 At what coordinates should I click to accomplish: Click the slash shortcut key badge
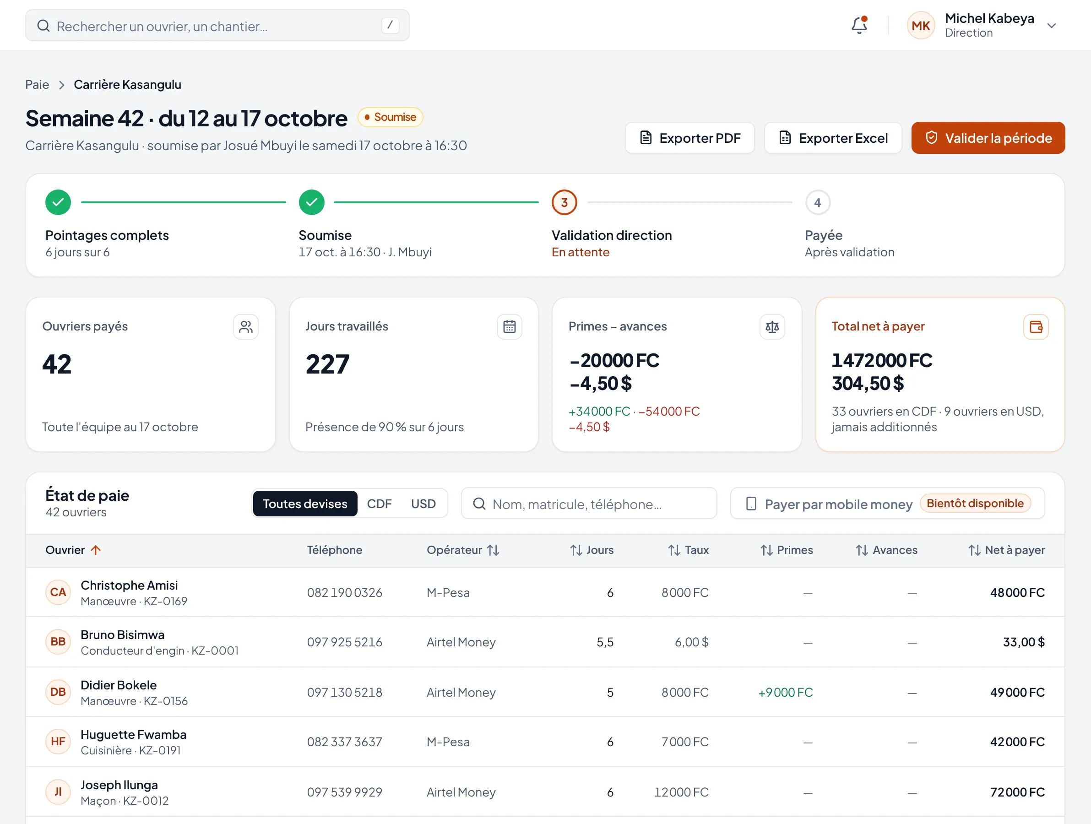pyautogui.click(x=390, y=25)
